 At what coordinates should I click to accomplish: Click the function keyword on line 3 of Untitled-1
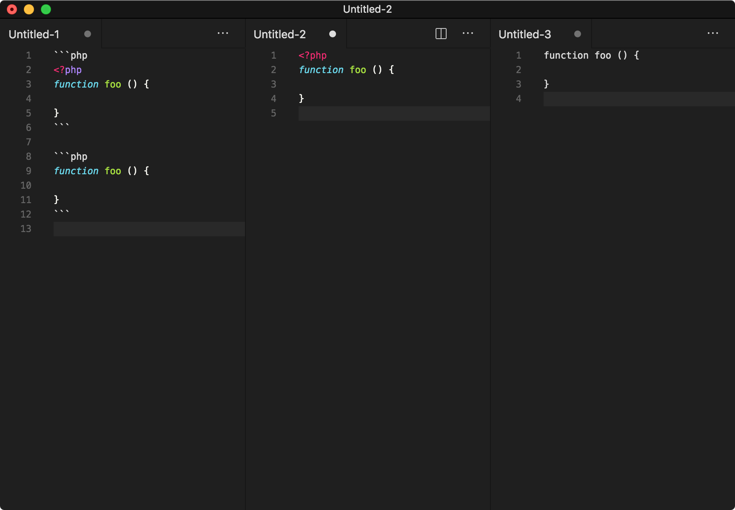[x=76, y=84]
